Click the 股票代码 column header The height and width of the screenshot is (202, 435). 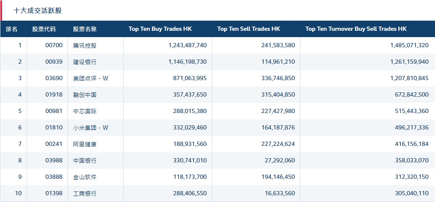tap(44, 29)
